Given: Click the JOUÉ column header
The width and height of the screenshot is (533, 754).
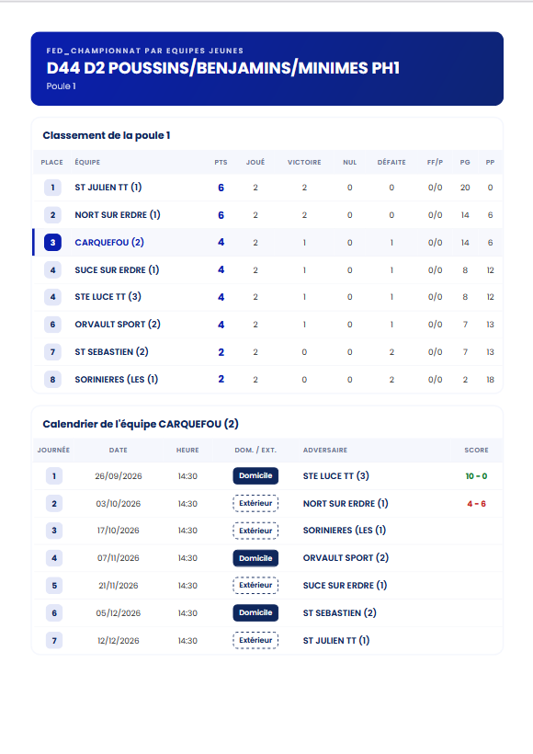Looking at the screenshot, I should [x=255, y=162].
